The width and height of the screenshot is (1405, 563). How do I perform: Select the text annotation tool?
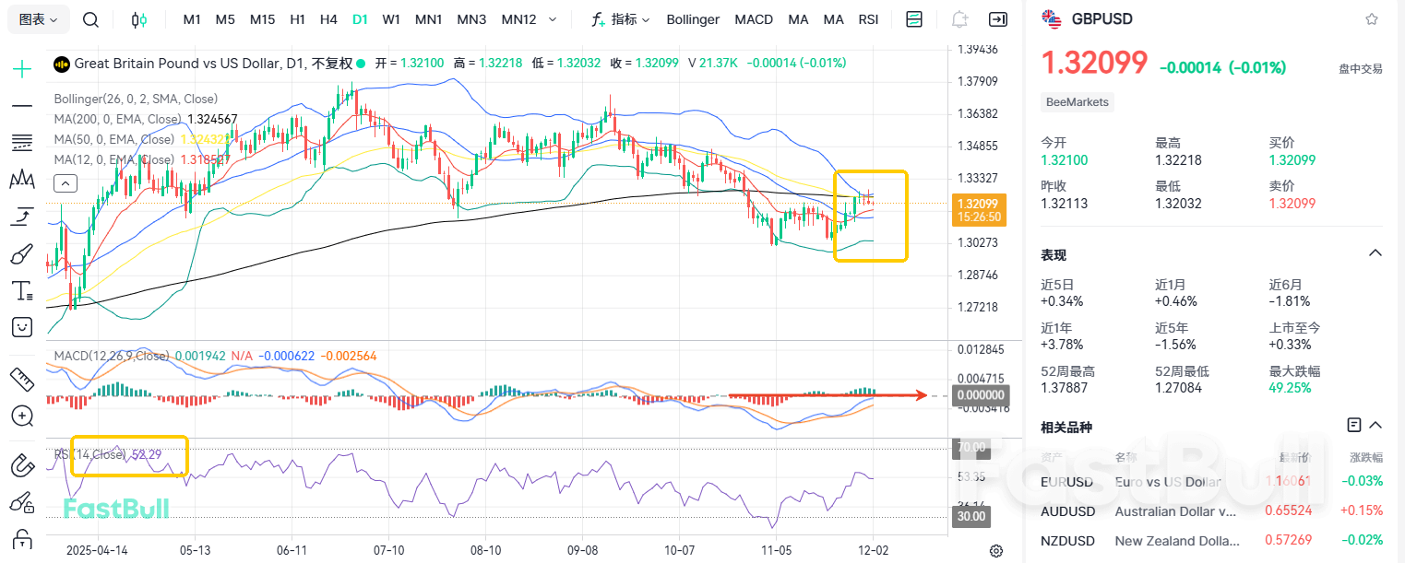click(21, 290)
